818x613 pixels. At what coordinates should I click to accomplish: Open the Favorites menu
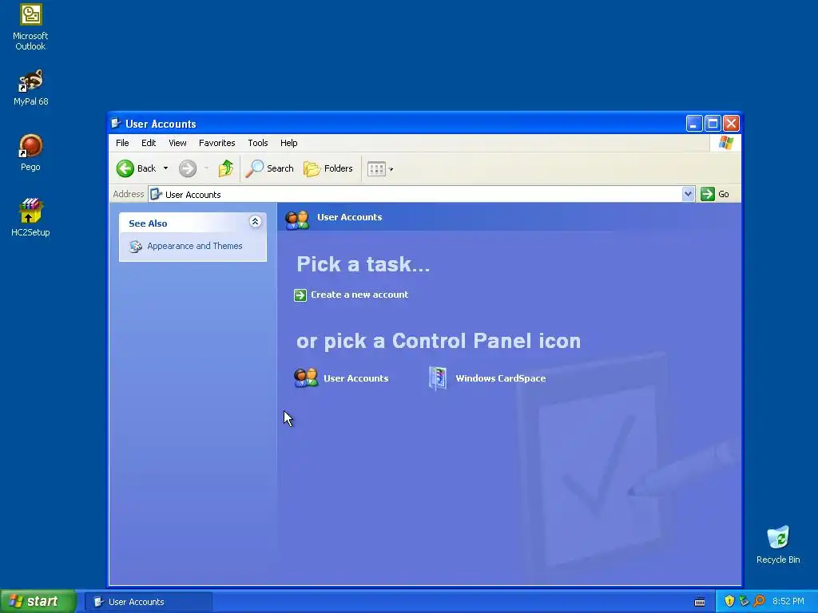[217, 143]
